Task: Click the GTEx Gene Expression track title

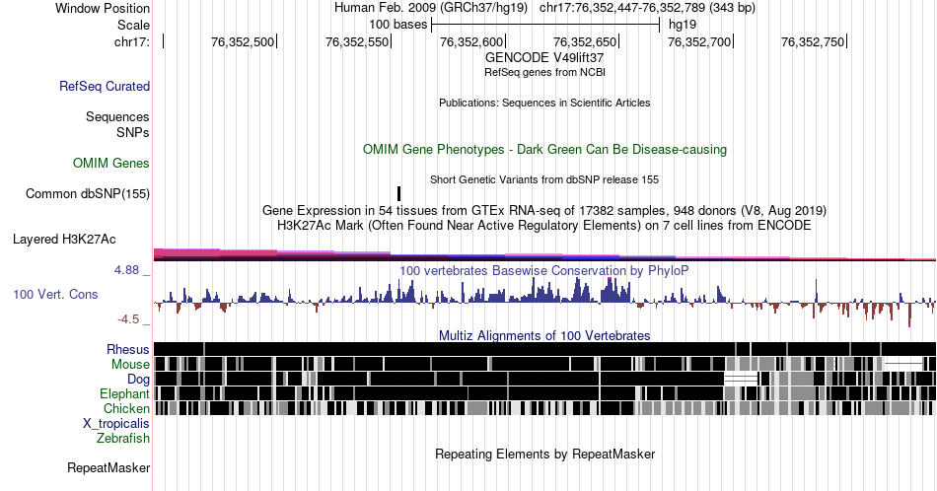Action: click(544, 210)
